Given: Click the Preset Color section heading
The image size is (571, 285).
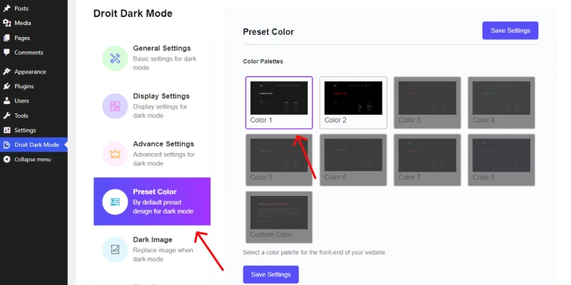Looking at the screenshot, I should coord(268,32).
